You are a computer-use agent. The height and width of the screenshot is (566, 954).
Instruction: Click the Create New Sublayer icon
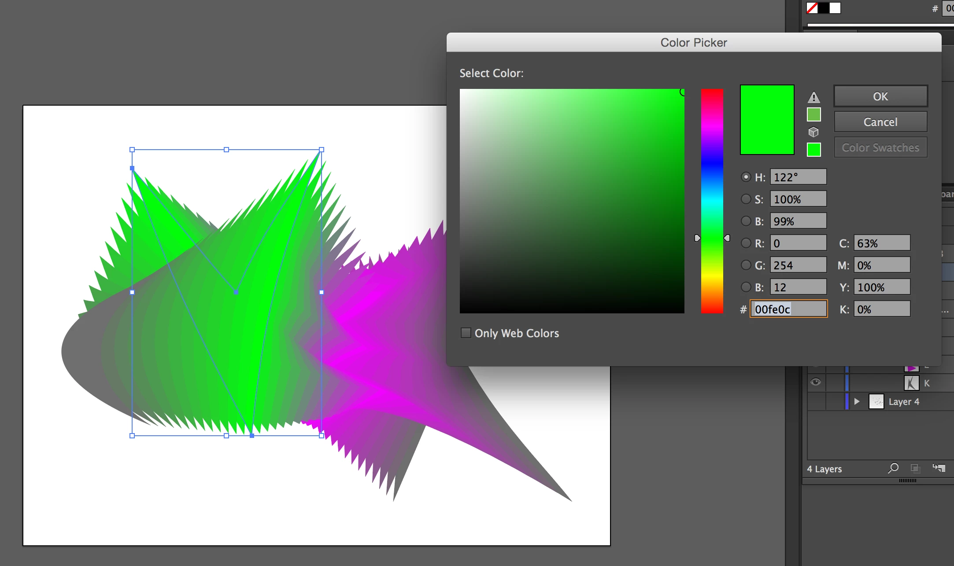coord(939,468)
